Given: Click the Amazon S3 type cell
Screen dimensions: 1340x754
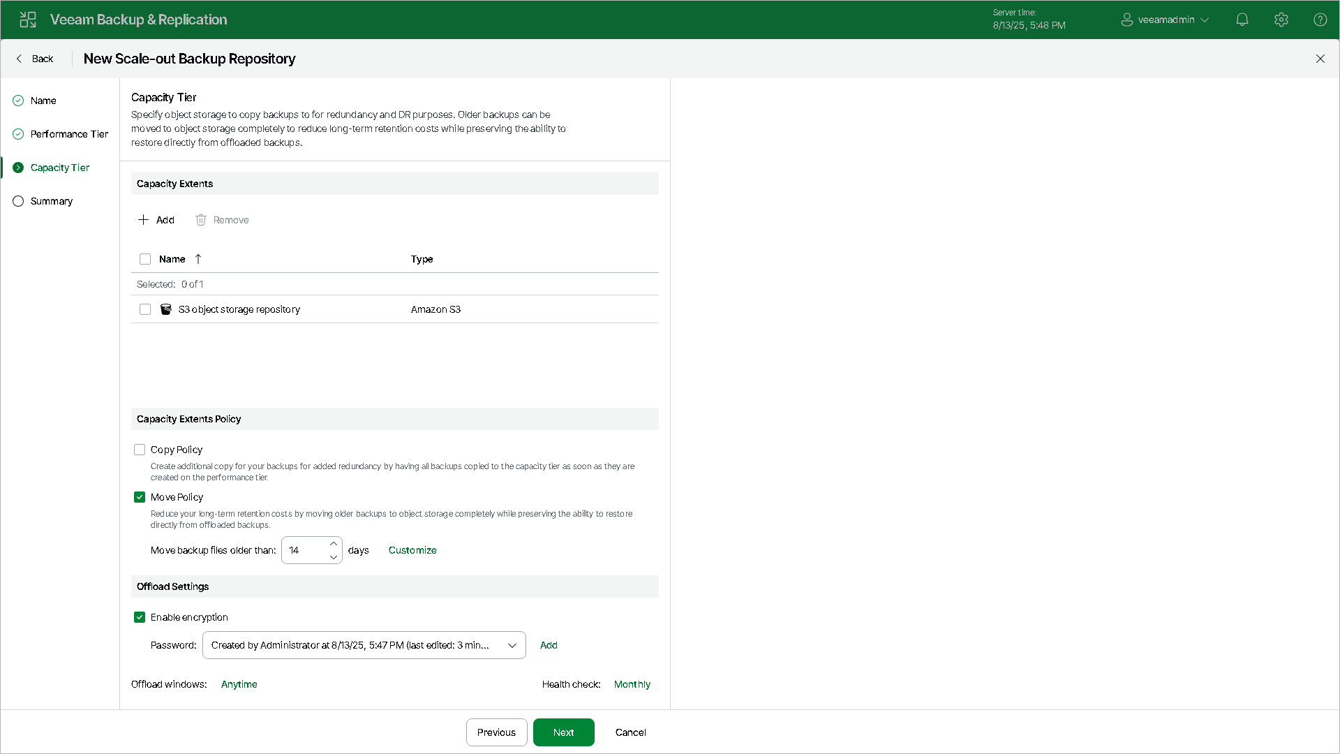Looking at the screenshot, I should tap(436, 309).
